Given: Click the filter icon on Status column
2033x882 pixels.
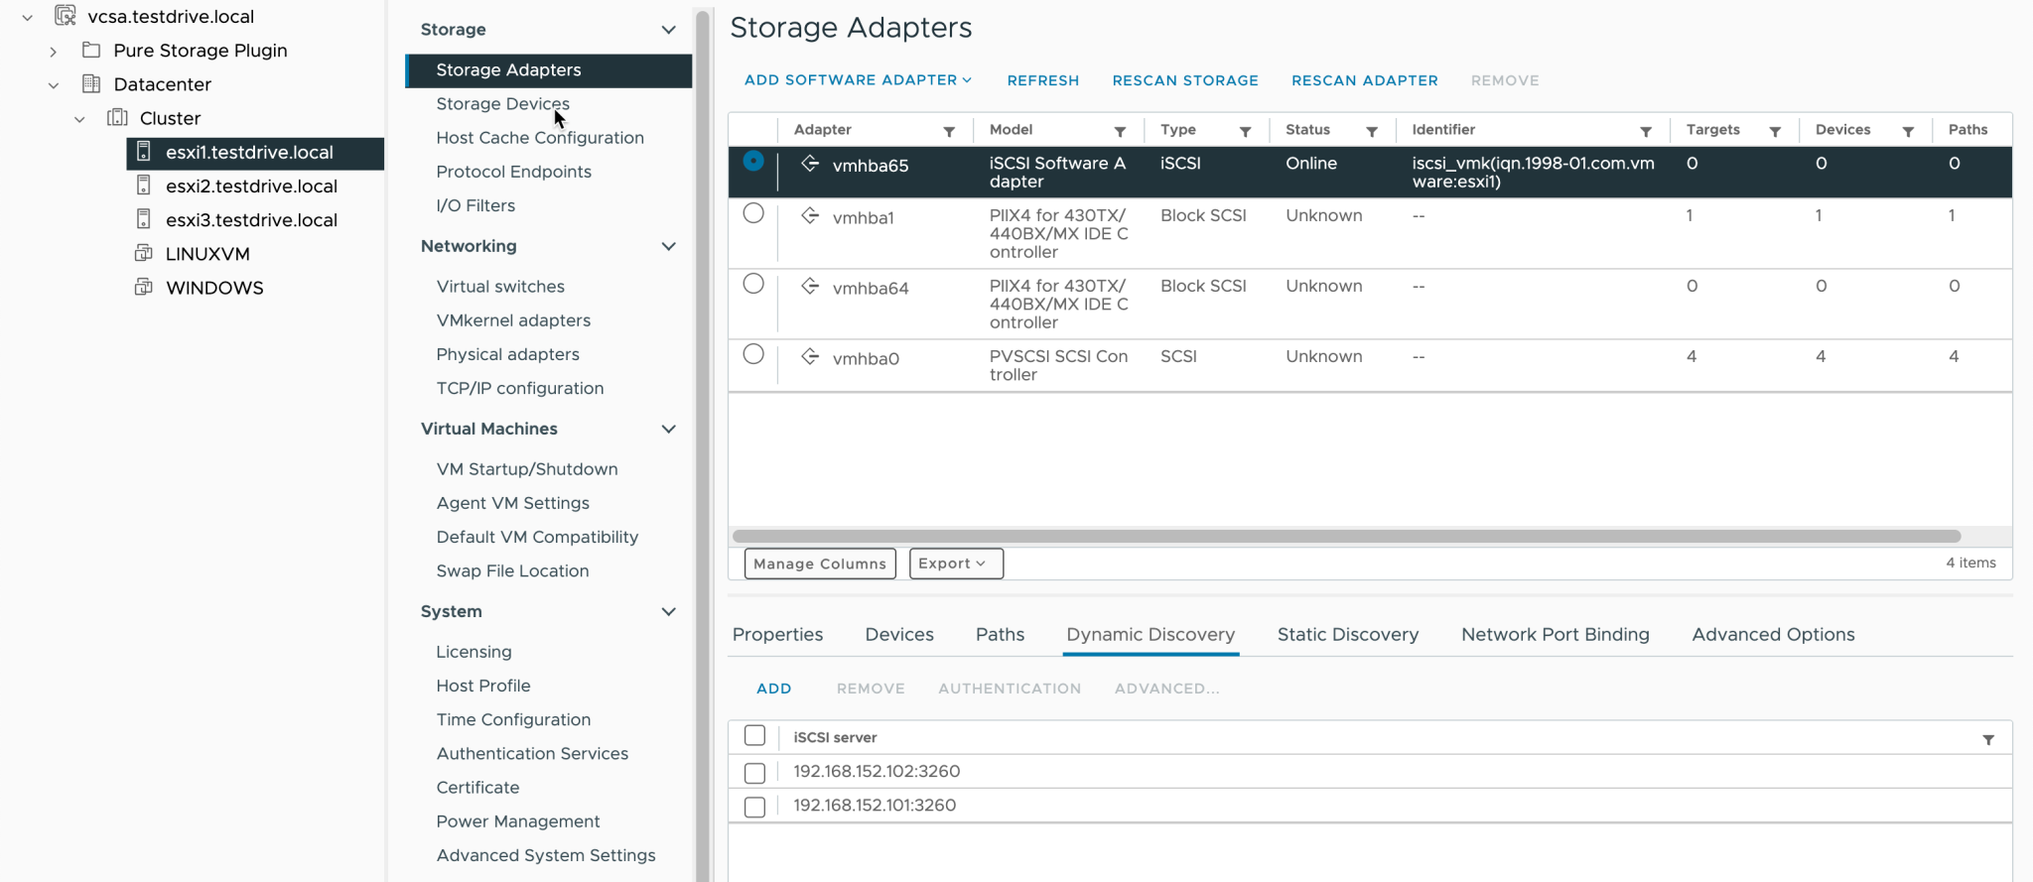Looking at the screenshot, I should (1371, 131).
